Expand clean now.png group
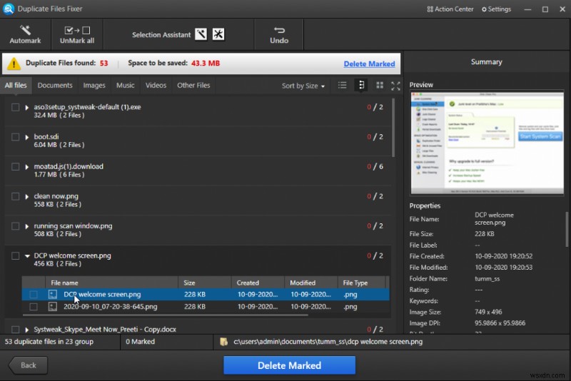Viewport: 571px width, 381px height. (x=26, y=196)
